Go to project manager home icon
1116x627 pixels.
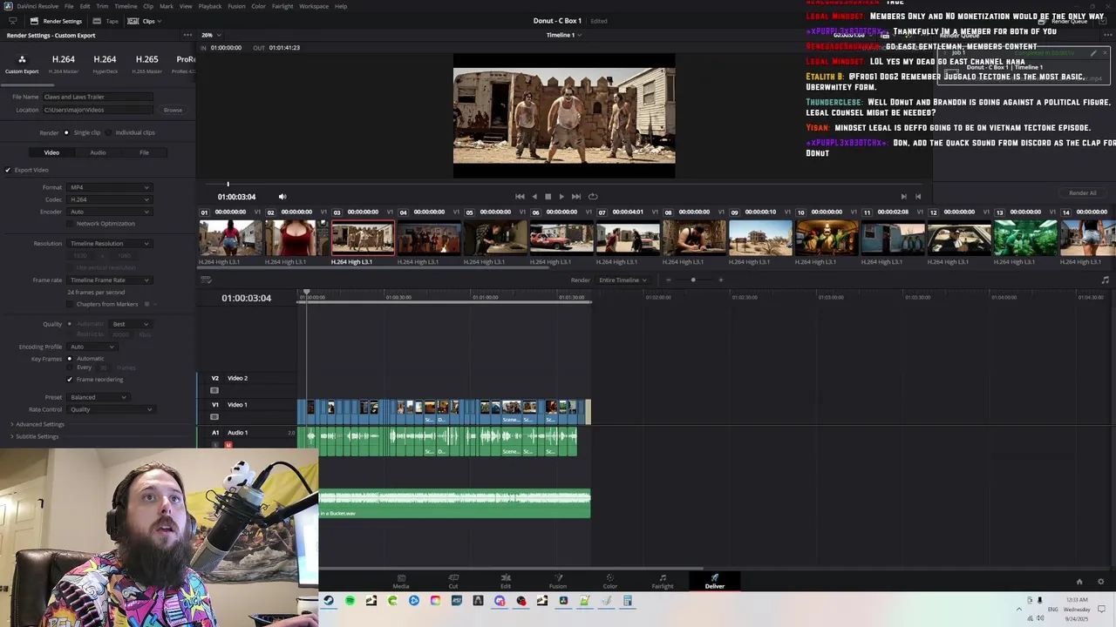(1079, 582)
